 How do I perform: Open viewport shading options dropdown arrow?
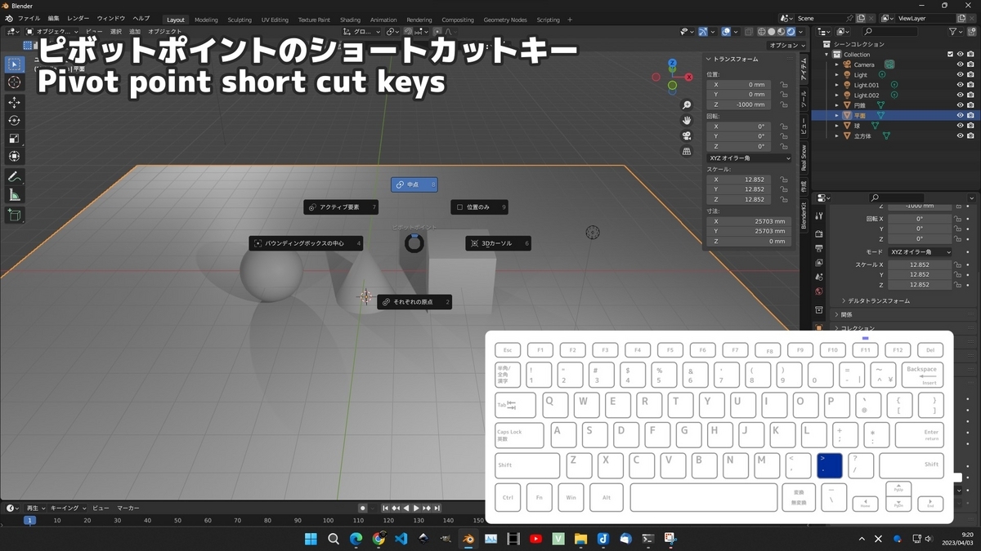point(801,32)
